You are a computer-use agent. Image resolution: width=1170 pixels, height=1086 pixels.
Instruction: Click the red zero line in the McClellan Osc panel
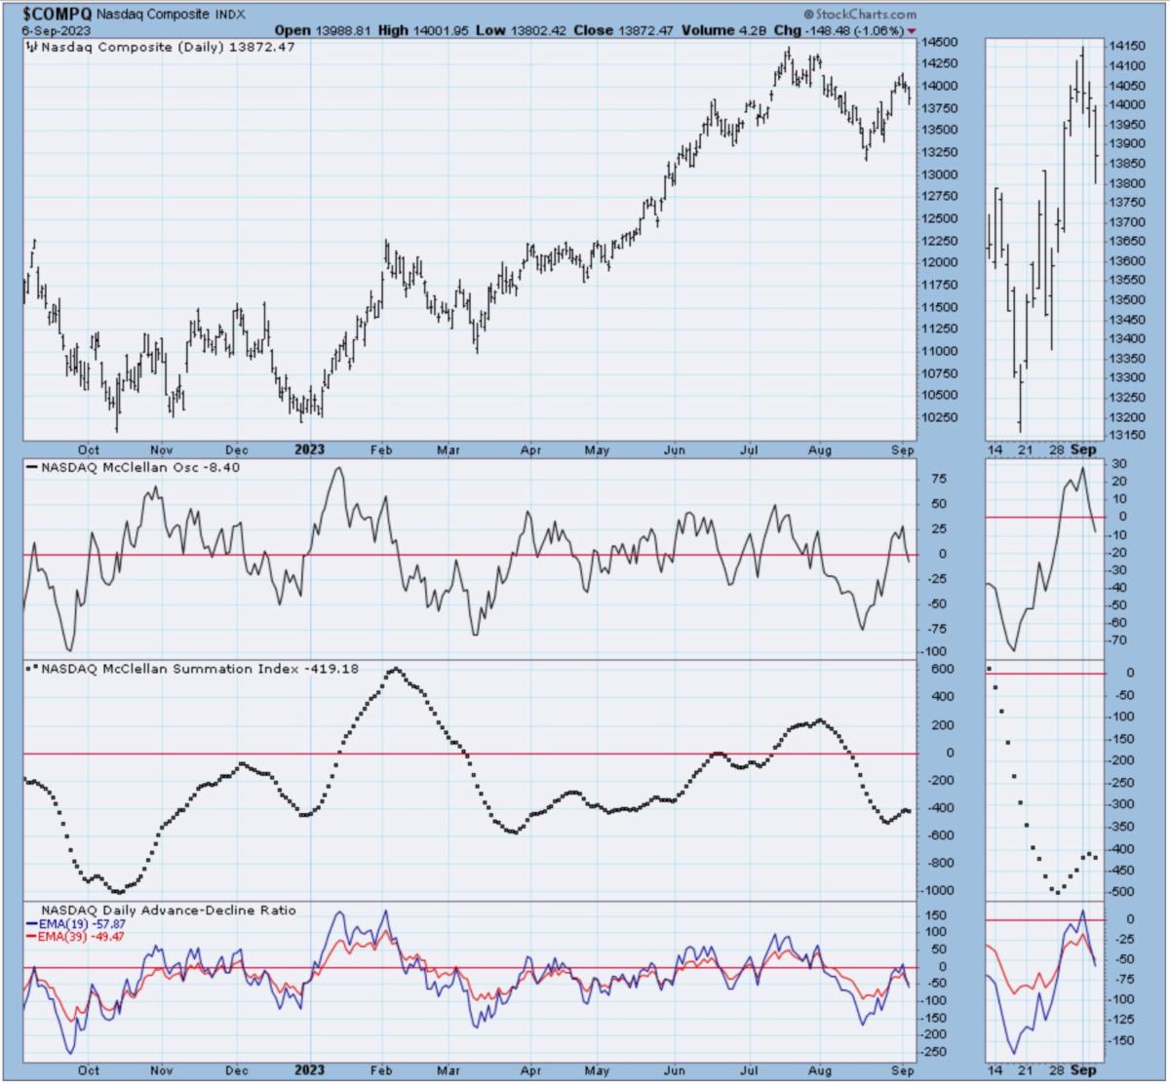pyautogui.click(x=469, y=554)
